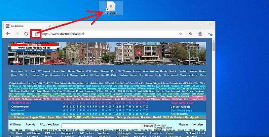Click the Kaarten link
This screenshot has height=137, width=269.
110,118
